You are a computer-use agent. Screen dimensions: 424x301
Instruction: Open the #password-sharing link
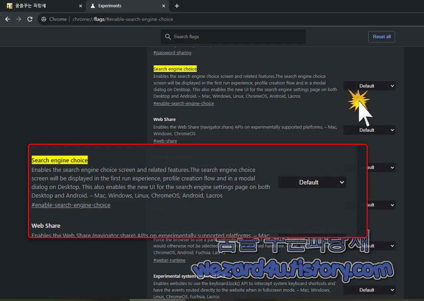click(172, 52)
